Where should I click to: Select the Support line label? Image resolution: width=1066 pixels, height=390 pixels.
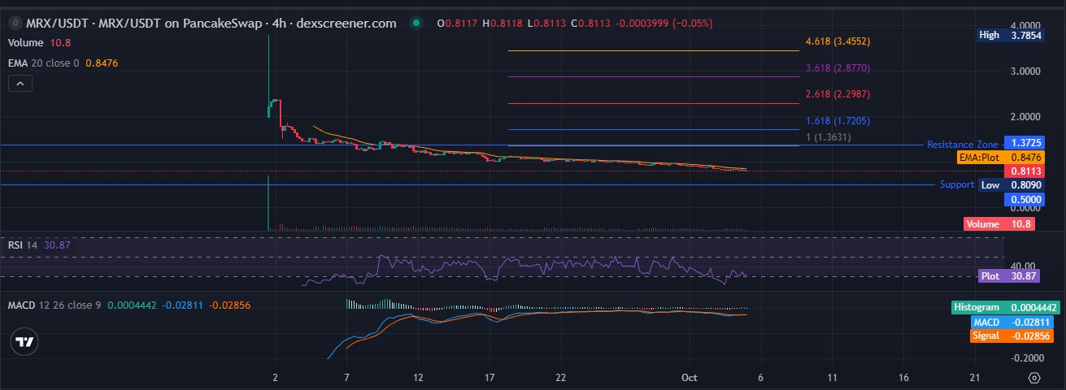click(x=957, y=184)
